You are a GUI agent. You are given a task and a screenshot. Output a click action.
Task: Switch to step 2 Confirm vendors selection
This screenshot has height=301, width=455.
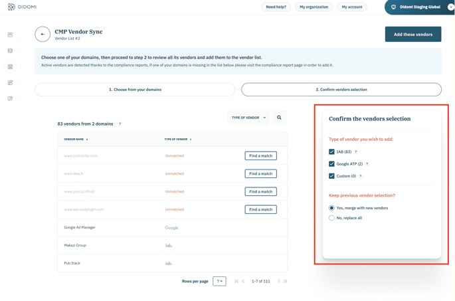[341, 90]
